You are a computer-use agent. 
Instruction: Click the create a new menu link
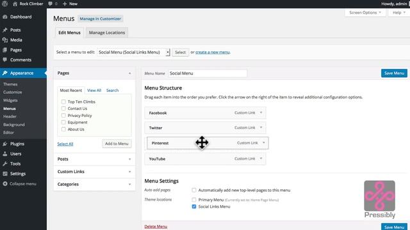[213, 52]
